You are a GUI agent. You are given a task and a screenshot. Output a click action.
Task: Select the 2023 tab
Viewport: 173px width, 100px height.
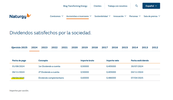[44, 47]
